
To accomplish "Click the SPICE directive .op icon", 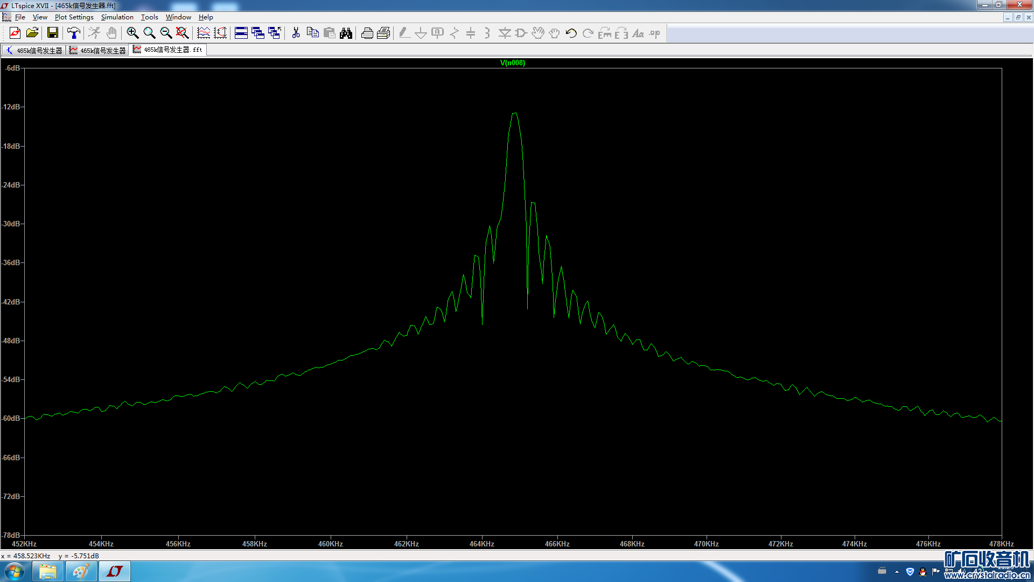I will [x=655, y=33].
